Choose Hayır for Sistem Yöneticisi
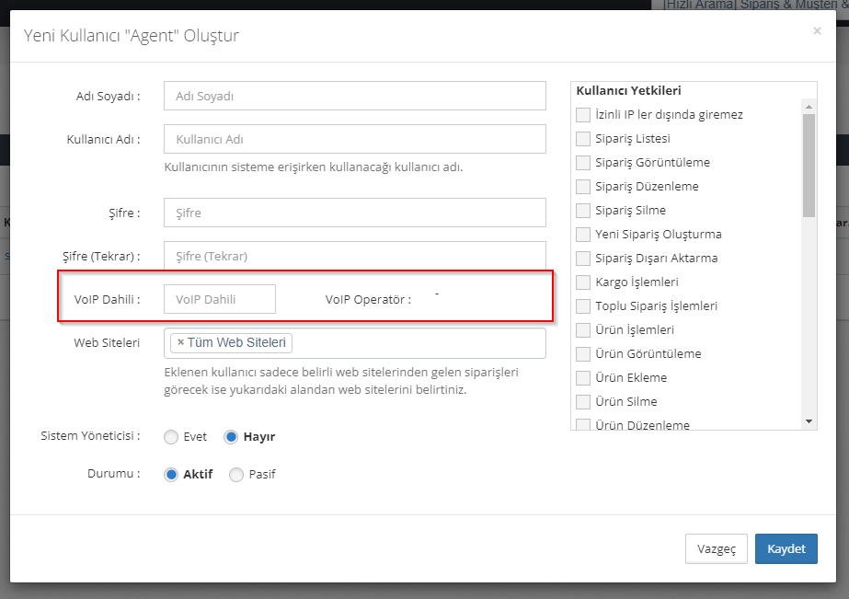Image resolution: width=849 pixels, height=599 pixels. (x=232, y=437)
